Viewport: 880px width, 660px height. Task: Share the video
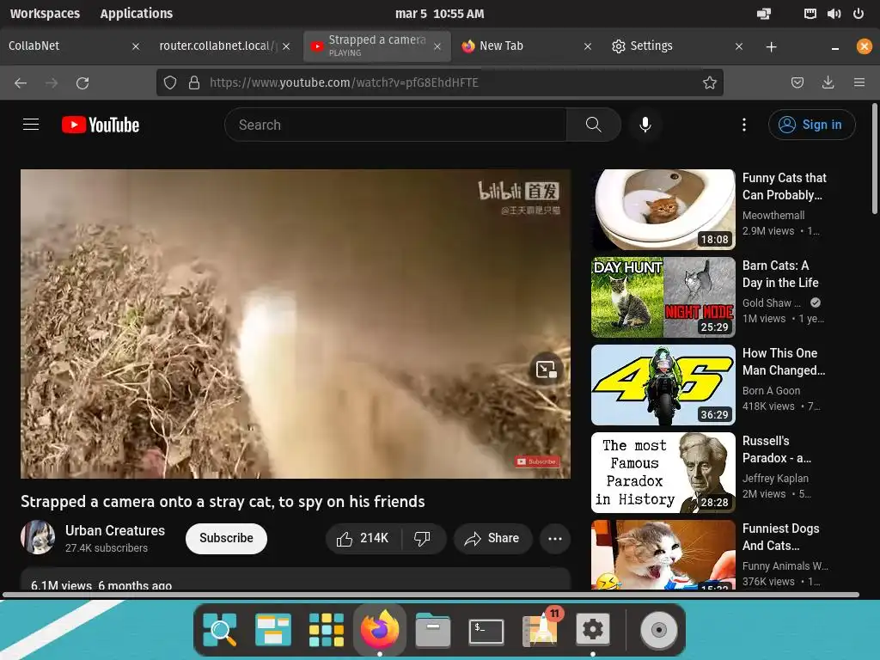point(492,538)
